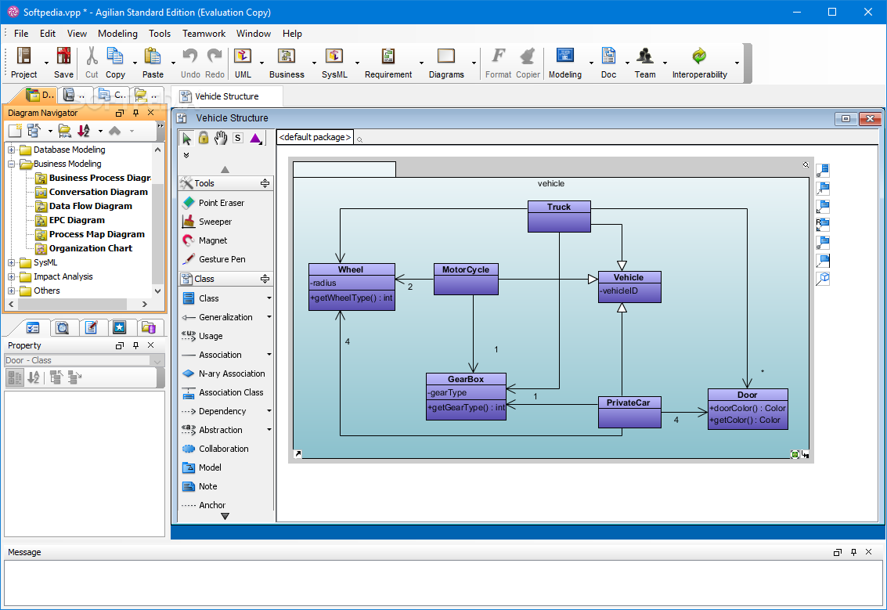Select the Usage connector tool

[x=211, y=336]
